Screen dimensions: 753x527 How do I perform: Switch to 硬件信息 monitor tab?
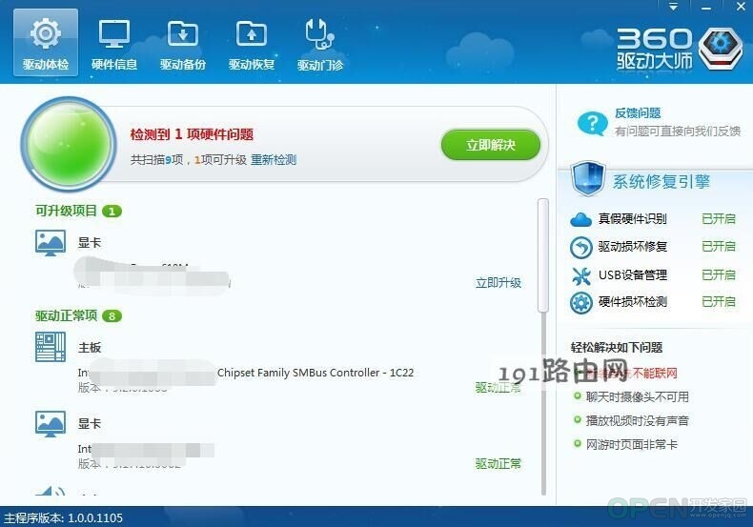coord(114,43)
